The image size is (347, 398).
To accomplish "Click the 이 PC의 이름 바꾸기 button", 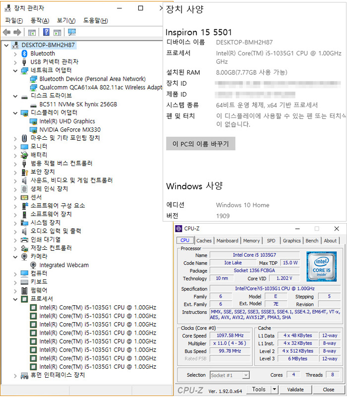I will (201, 144).
